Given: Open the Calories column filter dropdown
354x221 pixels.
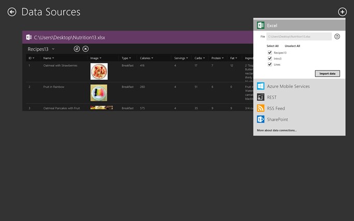Looking at the screenshot, I should pos(152,58).
